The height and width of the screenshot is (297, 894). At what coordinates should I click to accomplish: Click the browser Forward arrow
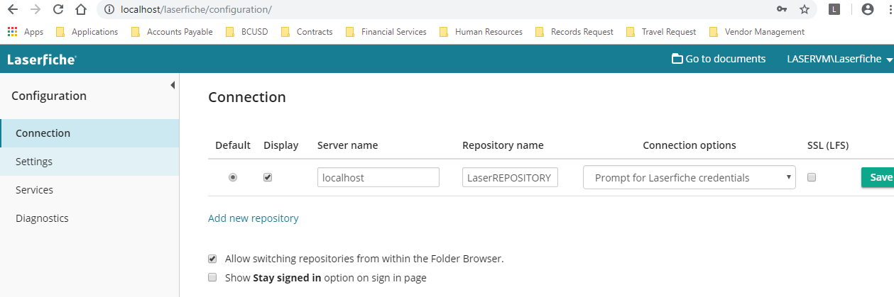36,10
